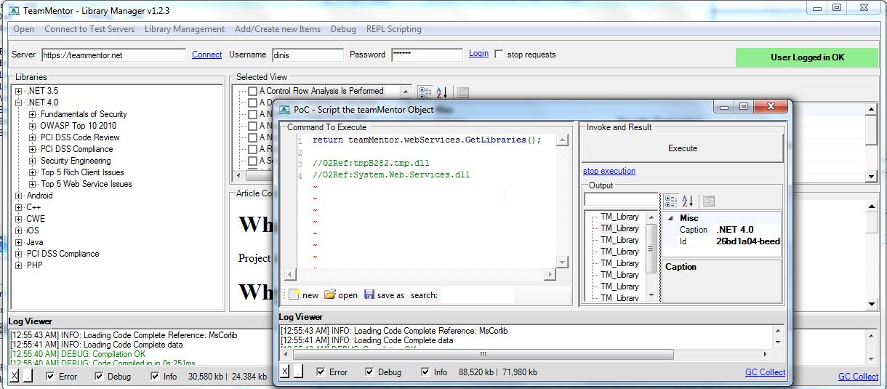
Task: Tick the 'stop requests' checkbox
Action: click(499, 55)
